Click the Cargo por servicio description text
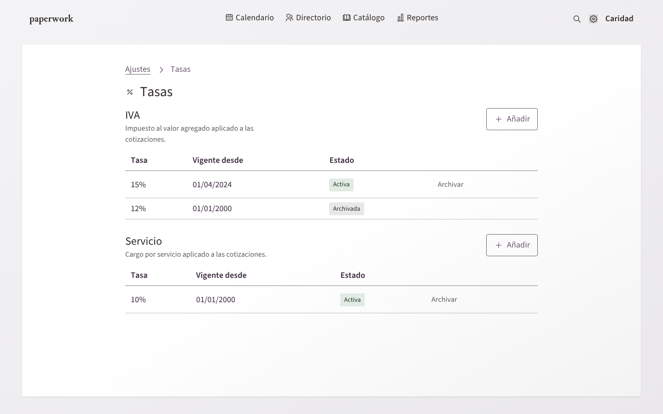Viewport: 663px width, 414px height. click(196, 254)
